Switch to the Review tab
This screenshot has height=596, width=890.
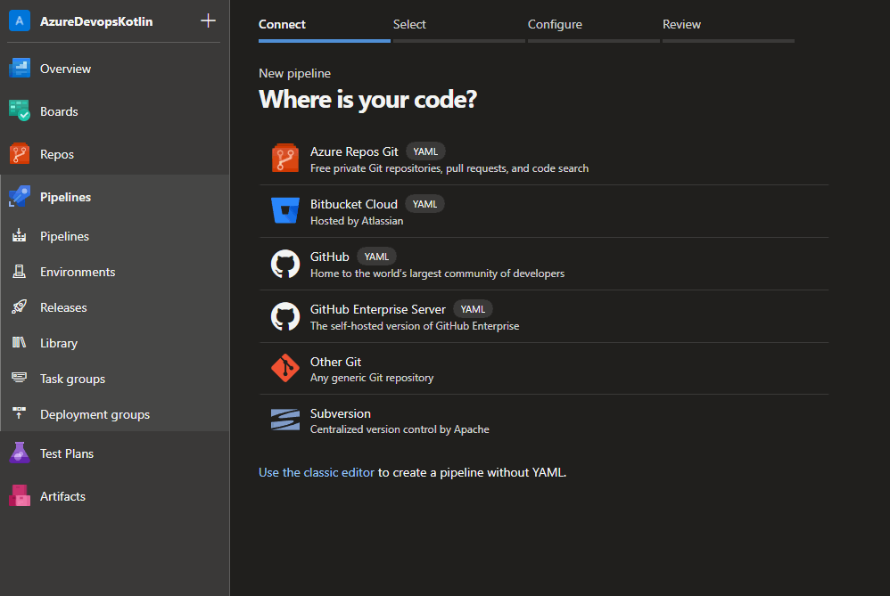tap(681, 24)
